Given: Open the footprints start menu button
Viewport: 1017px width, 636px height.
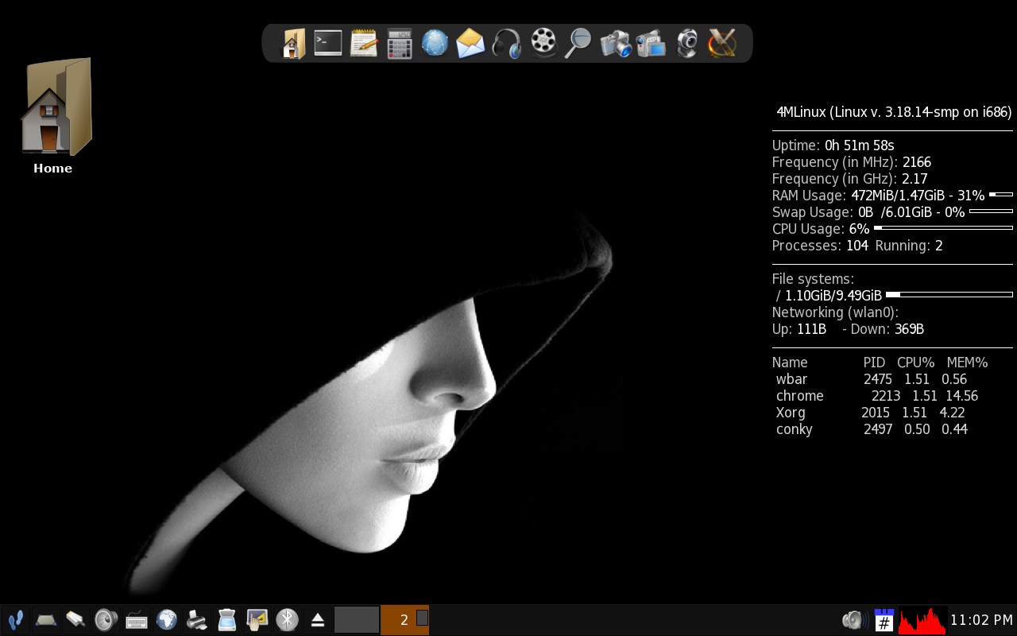Looking at the screenshot, I should [15, 619].
